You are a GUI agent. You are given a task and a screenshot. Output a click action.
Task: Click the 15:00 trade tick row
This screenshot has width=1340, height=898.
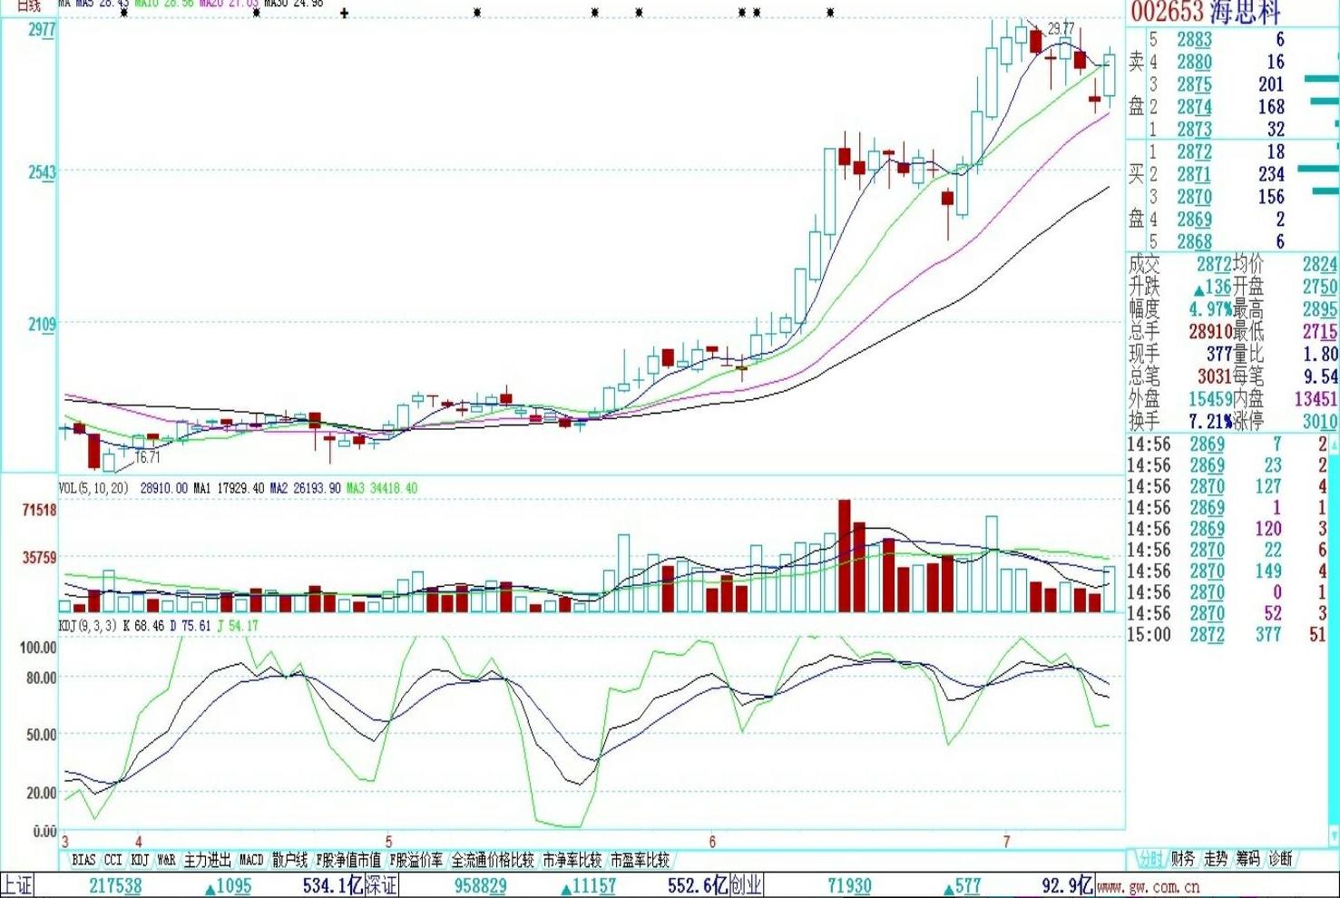[x=1227, y=635]
